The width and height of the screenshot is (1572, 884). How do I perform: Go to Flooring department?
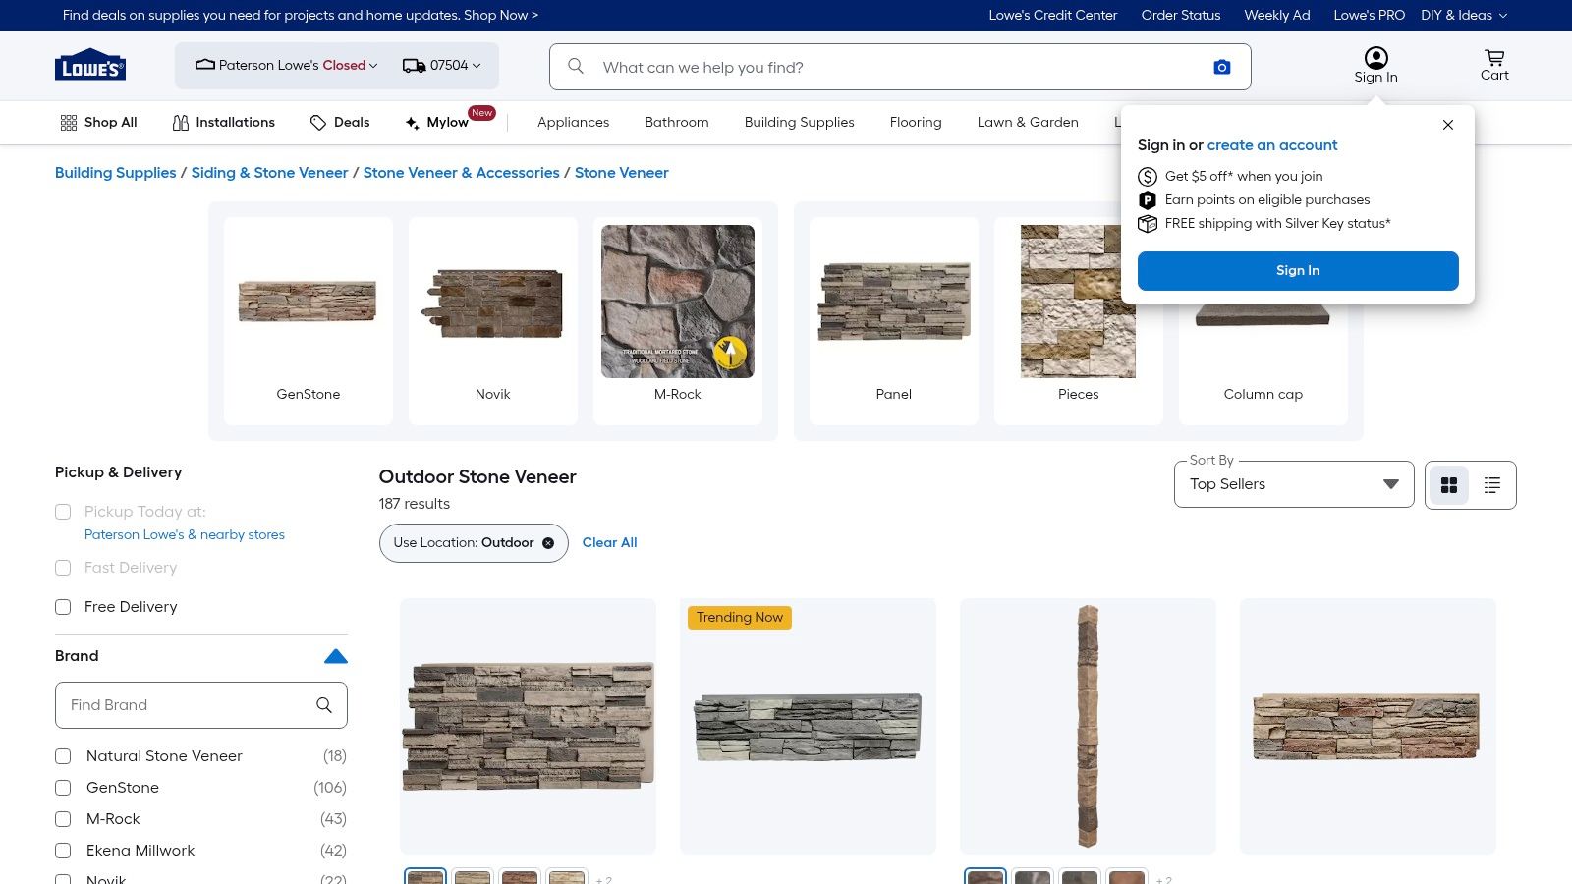click(x=916, y=123)
